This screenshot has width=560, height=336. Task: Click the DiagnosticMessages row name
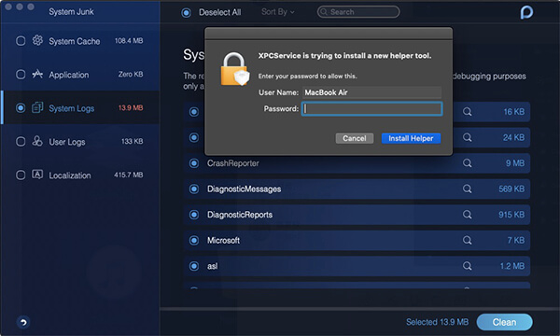tap(244, 189)
